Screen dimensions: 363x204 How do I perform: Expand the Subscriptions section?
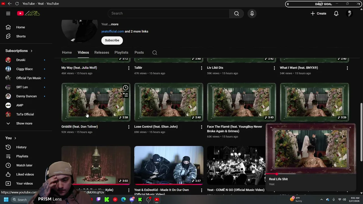(19, 51)
